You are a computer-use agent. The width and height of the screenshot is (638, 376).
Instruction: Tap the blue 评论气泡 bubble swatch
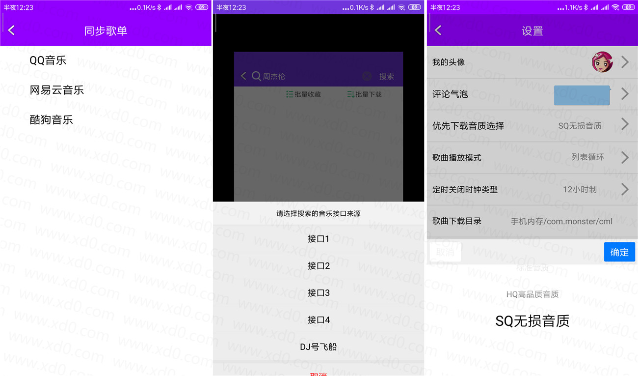click(x=582, y=95)
